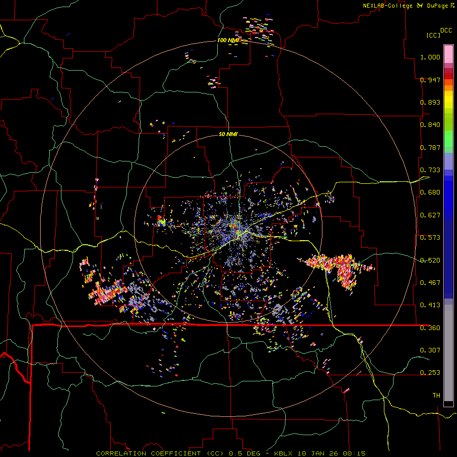This screenshot has height=457, width=457.
Task: Click the 0.627 color scale value
Action: pos(430,215)
